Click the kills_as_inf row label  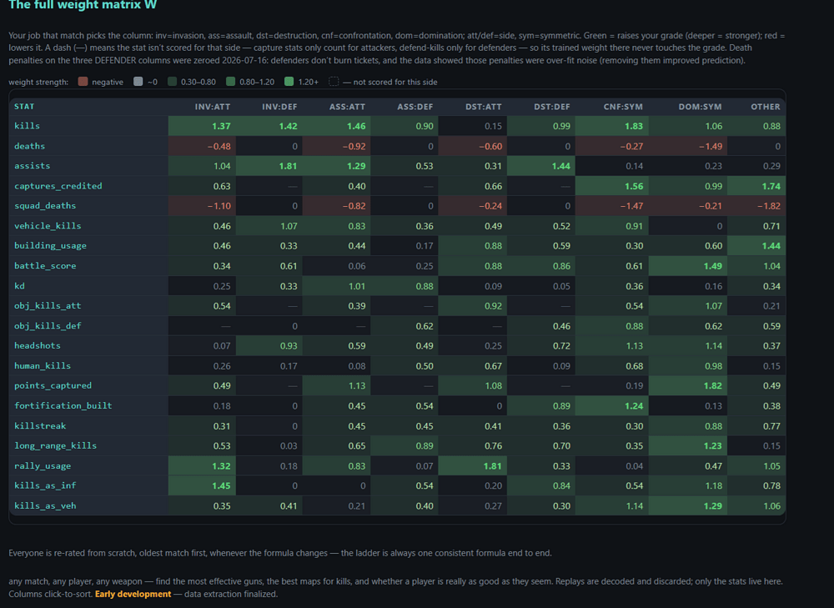[45, 485]
